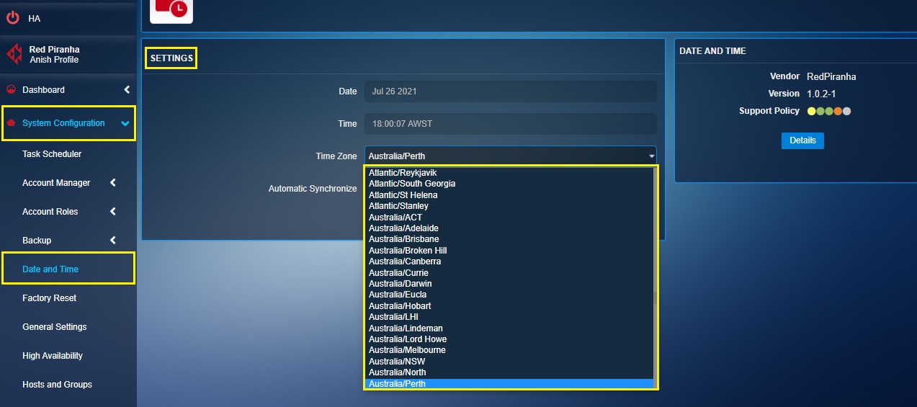Expand the Account Roles submenu arrow
Viewport: 917px width, 407px height.
pyautogui.click(x=113, y=212)
